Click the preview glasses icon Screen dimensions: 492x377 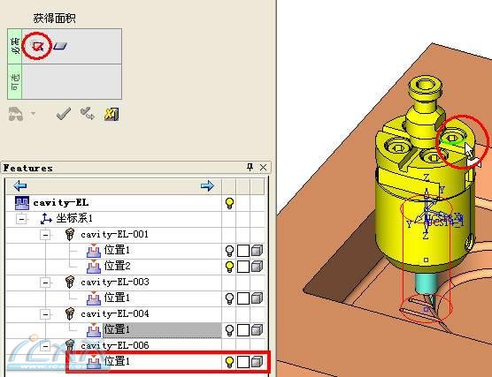click(16, 114)
